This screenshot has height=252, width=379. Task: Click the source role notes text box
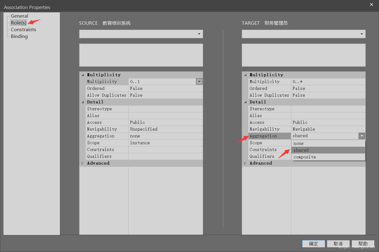pos(141,55)
